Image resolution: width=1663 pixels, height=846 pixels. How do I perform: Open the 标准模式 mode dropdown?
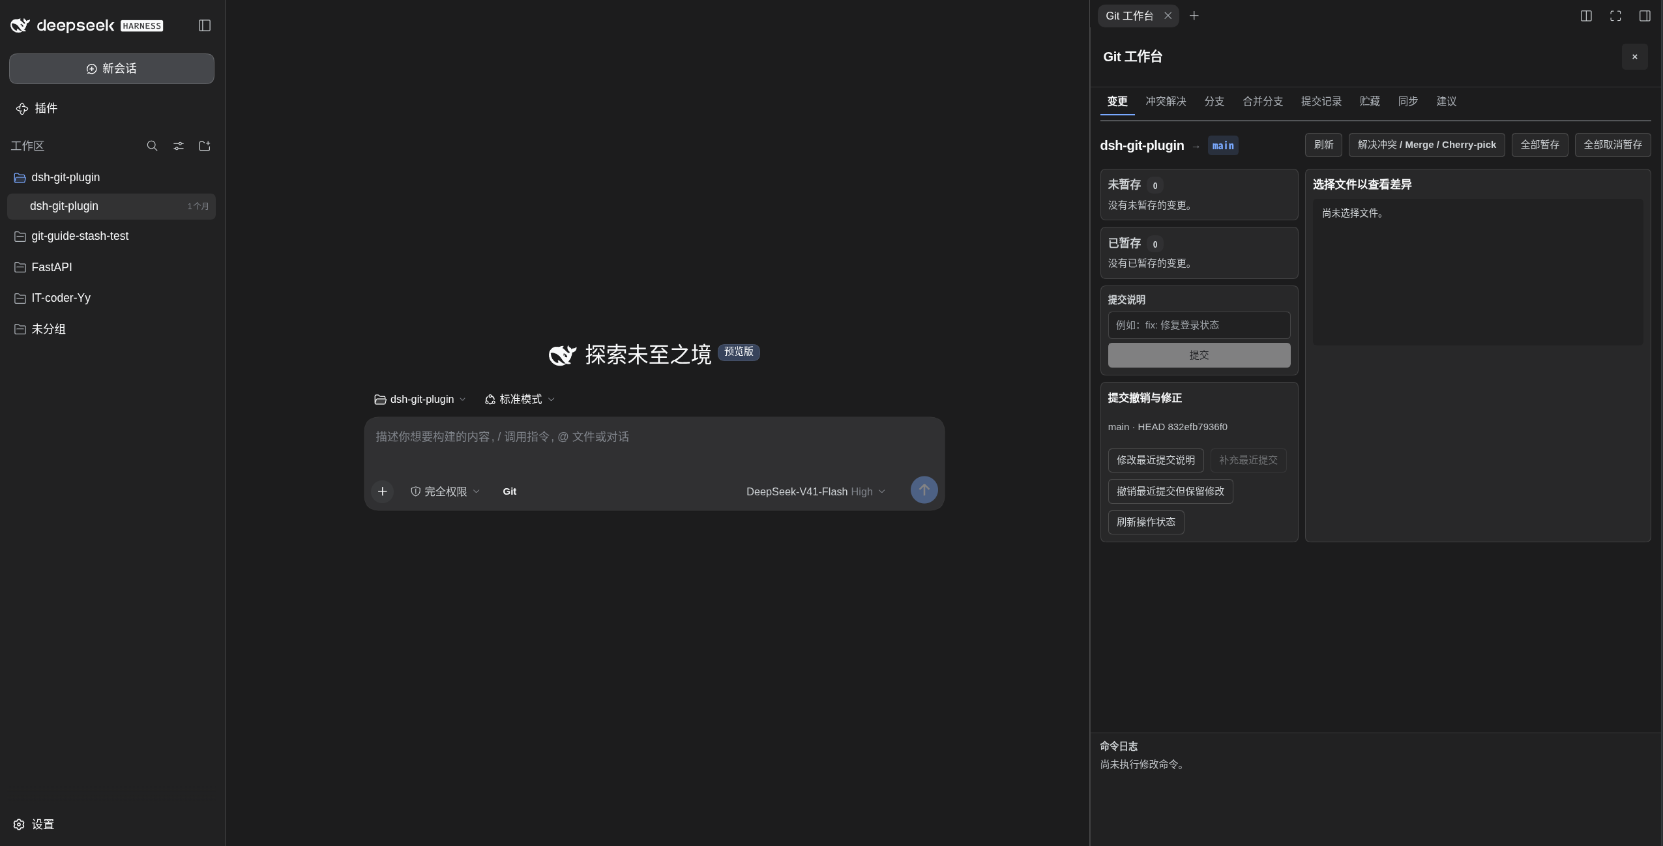[520, 399]
